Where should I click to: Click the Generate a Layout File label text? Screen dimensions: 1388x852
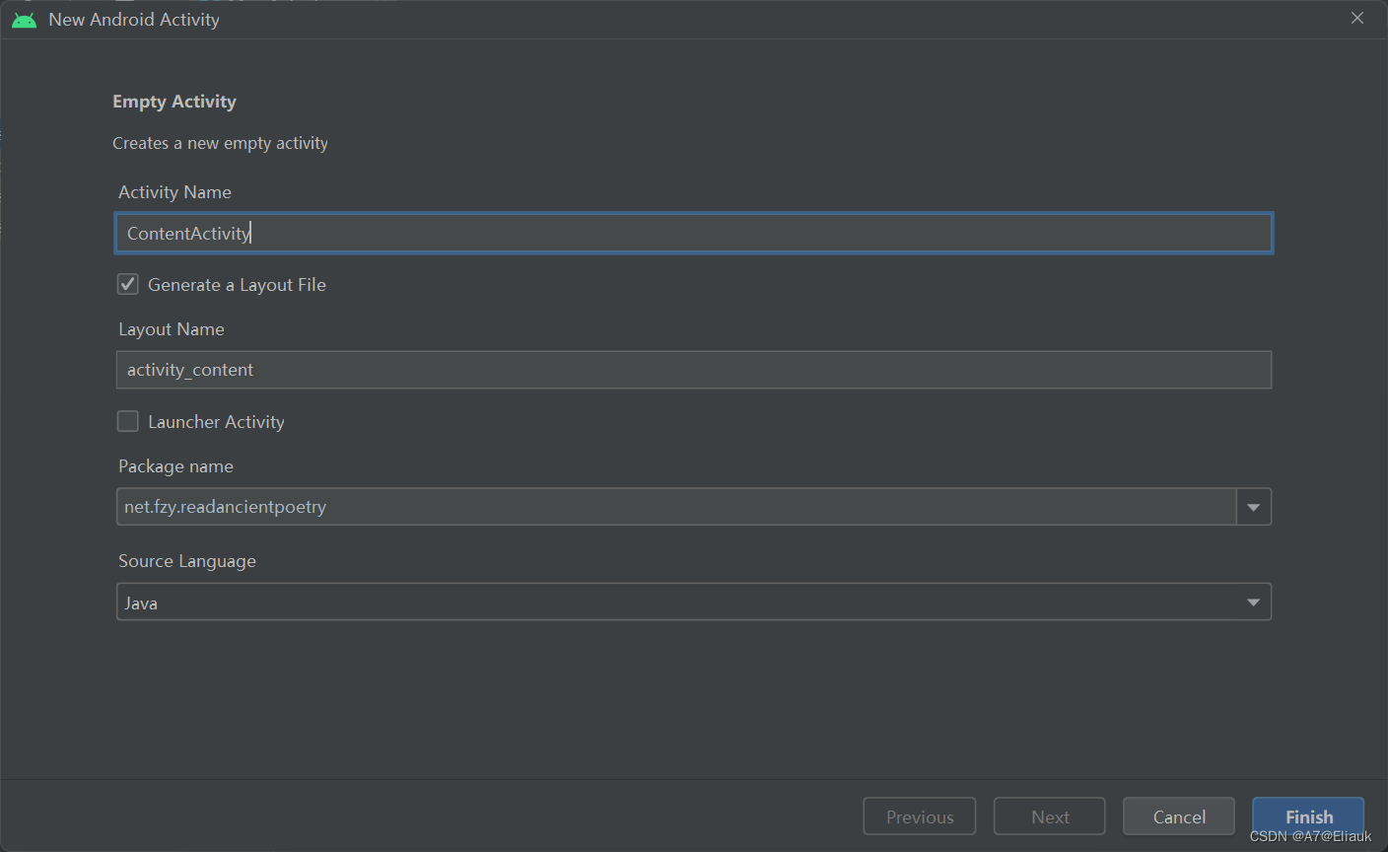click(x=237, y=285)
